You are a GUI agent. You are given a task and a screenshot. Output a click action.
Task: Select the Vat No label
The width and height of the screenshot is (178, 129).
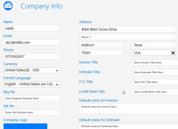coord(9,106)
